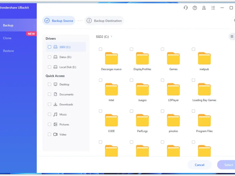Click the Music note icon
This screenshot has width=235, height=176.
[56, 114]
